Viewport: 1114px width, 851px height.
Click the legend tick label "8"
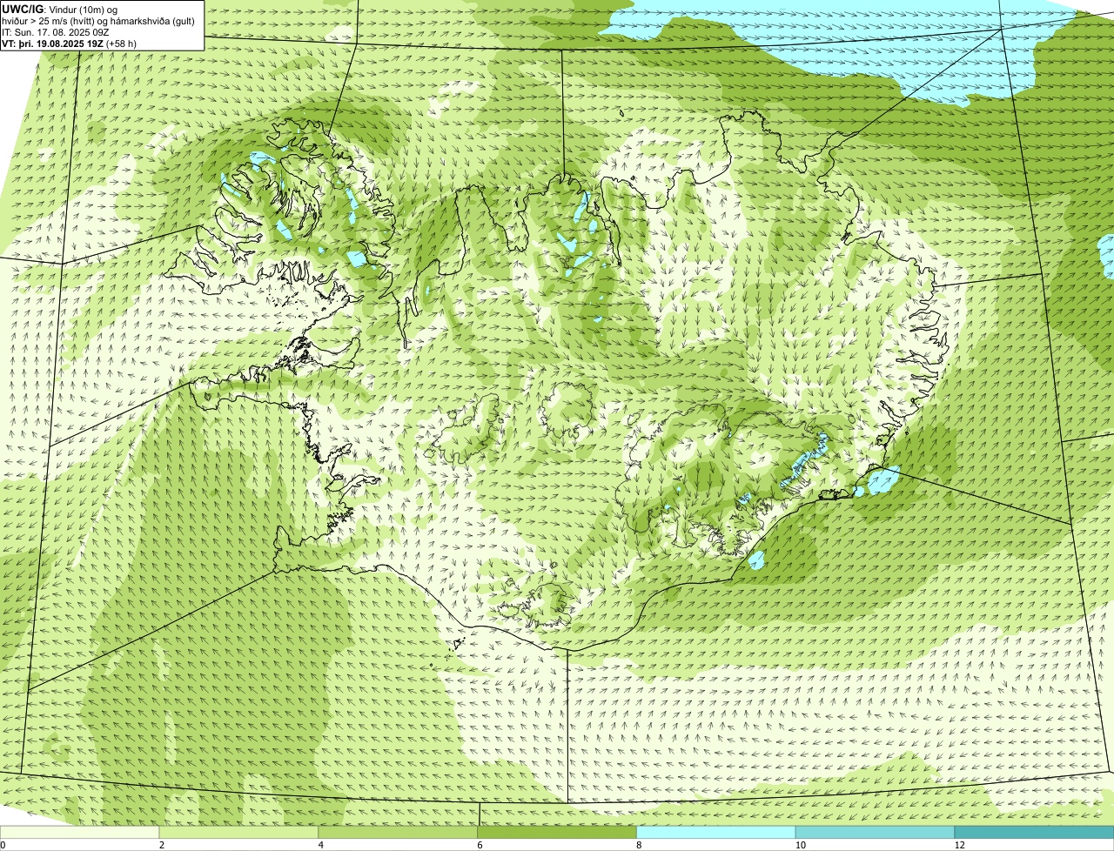639,845
